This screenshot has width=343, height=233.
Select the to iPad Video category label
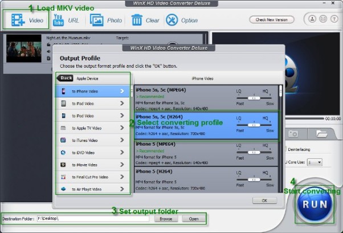[83, 104]
